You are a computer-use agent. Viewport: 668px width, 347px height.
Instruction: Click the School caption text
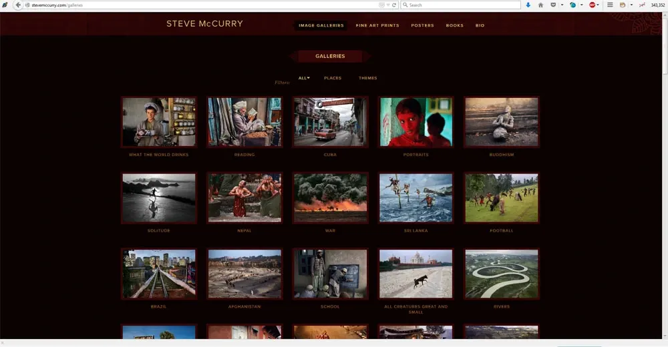330,306
